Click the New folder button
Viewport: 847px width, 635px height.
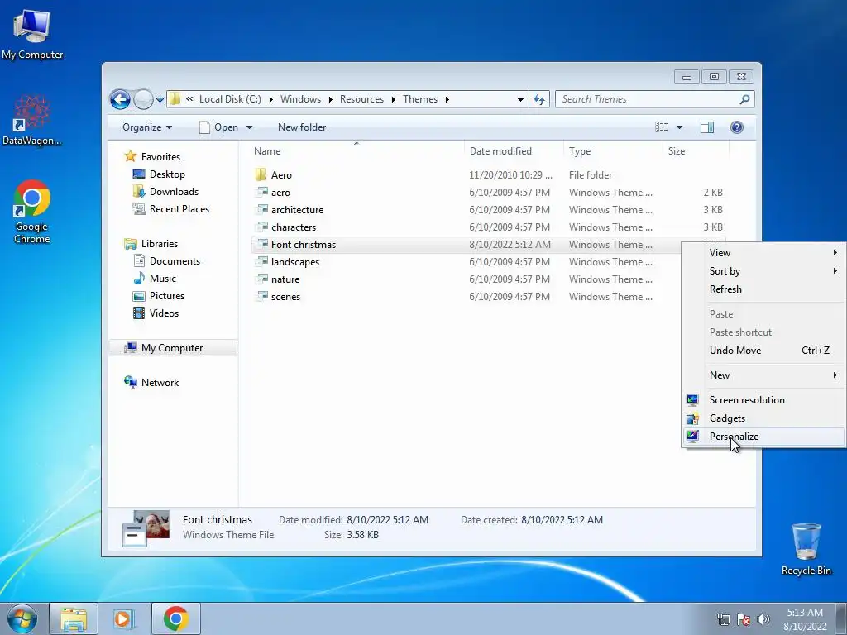[x=301, y=127]
